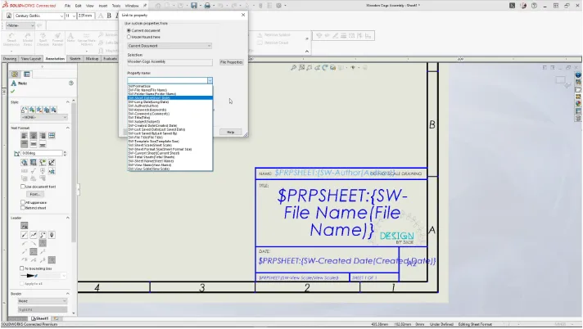Click the Format Painter tool in the ribbon
583x329 pixels.
coord(57,38)
